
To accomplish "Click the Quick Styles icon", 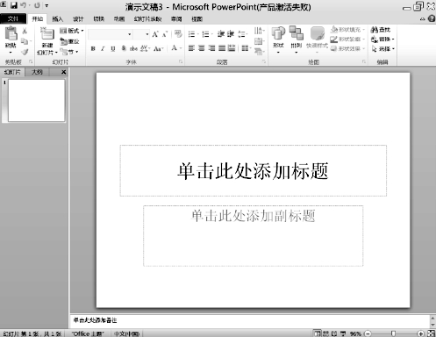I will tap(318, 33).
